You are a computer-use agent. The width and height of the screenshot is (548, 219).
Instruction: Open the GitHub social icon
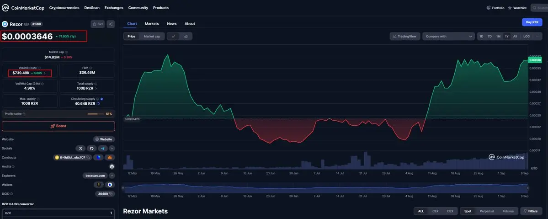click(91, 148)
